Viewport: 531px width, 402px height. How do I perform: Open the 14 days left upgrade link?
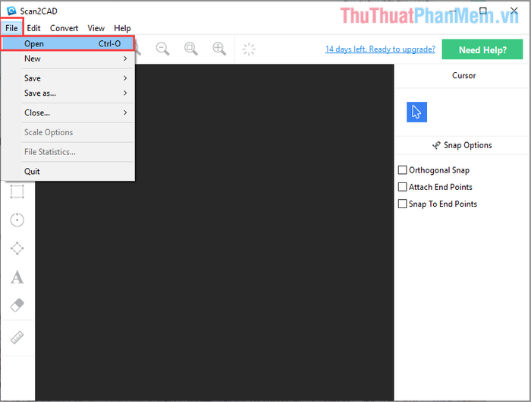[x=380, y=49]
